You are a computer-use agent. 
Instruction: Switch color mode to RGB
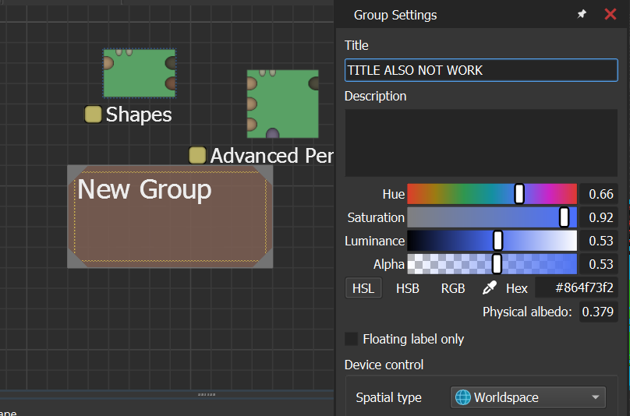pos(453,288)
